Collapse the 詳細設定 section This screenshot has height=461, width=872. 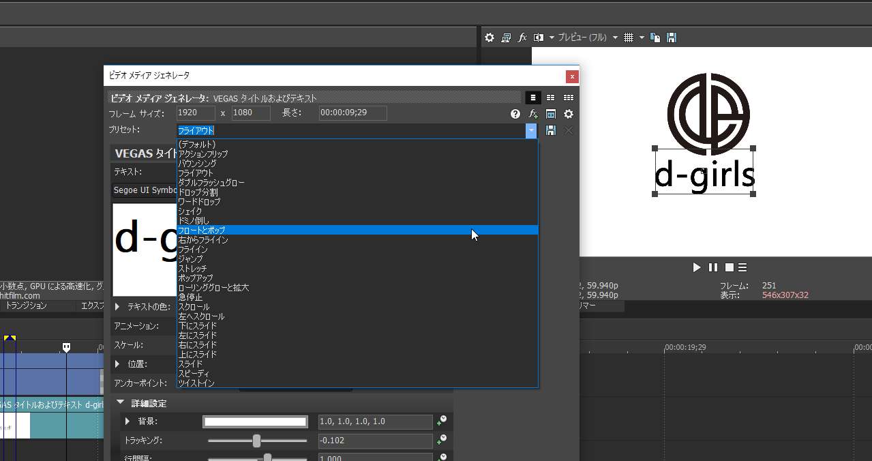(x=120, y=403)
